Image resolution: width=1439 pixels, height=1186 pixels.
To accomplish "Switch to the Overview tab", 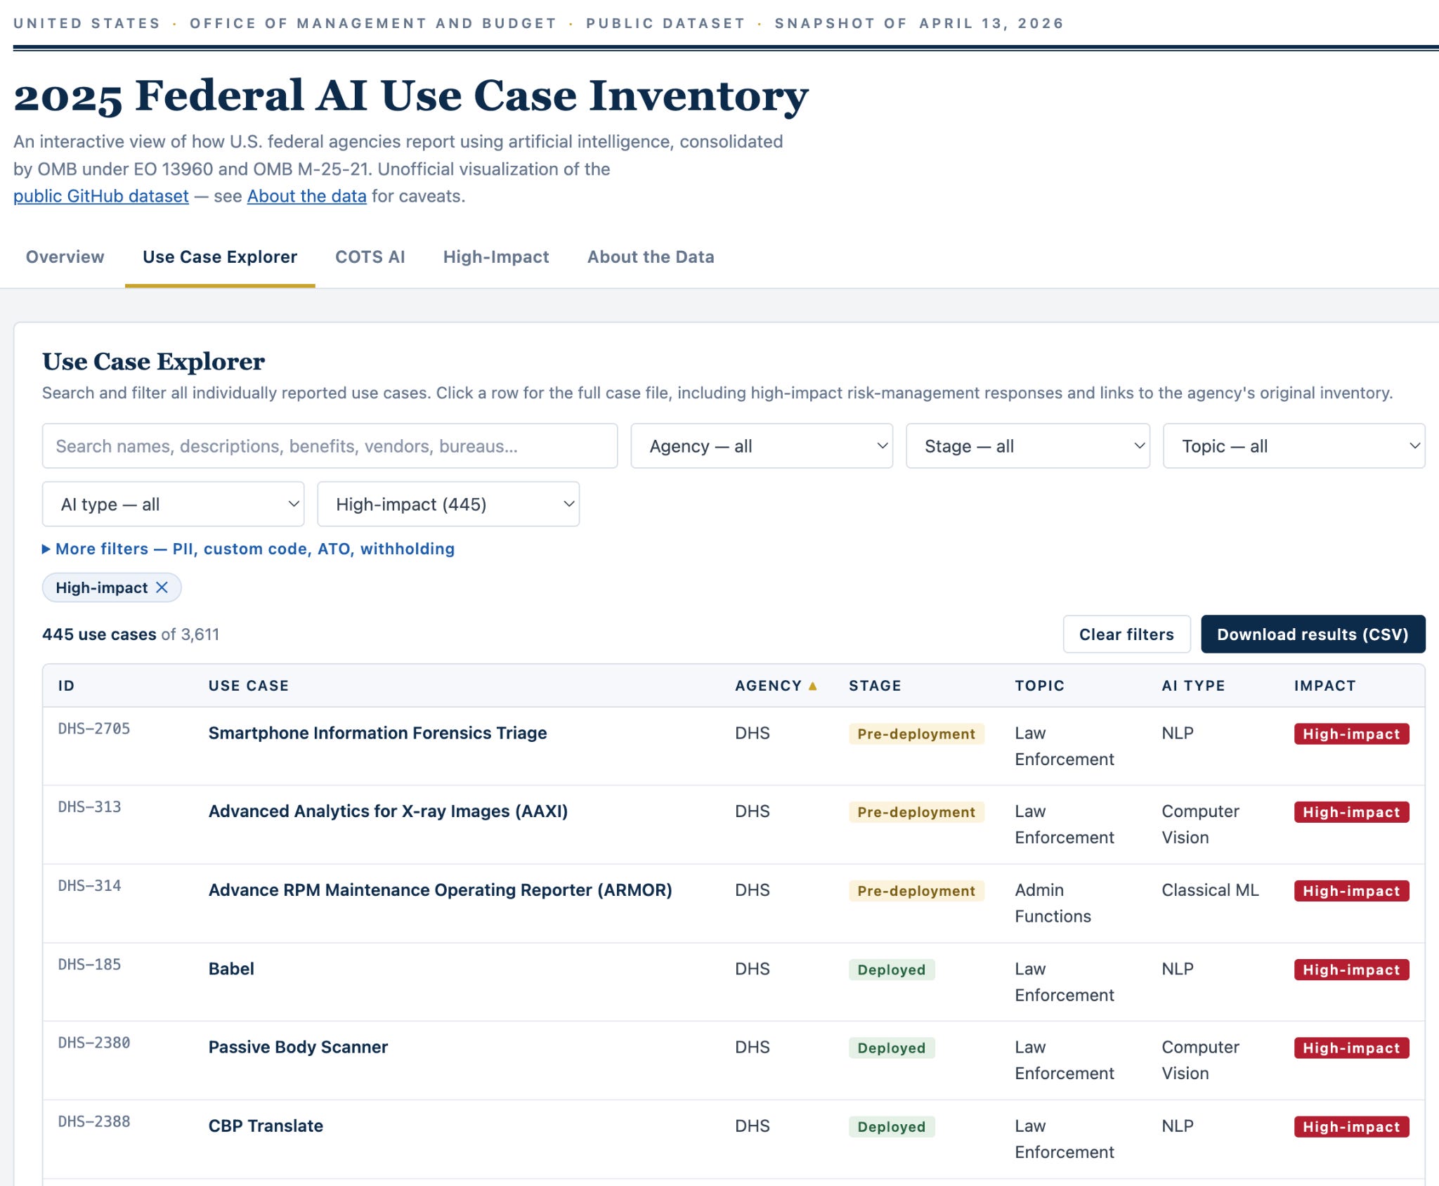I will pyautogui.click(x=65, y=257).
